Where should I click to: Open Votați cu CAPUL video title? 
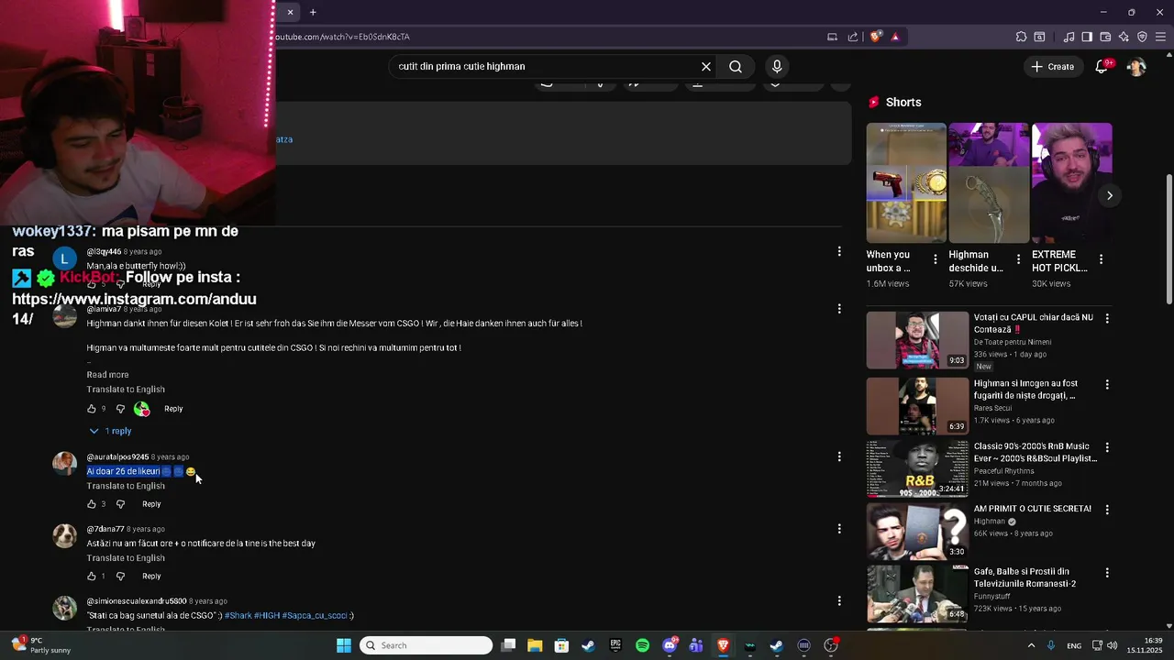point(1034,323)
